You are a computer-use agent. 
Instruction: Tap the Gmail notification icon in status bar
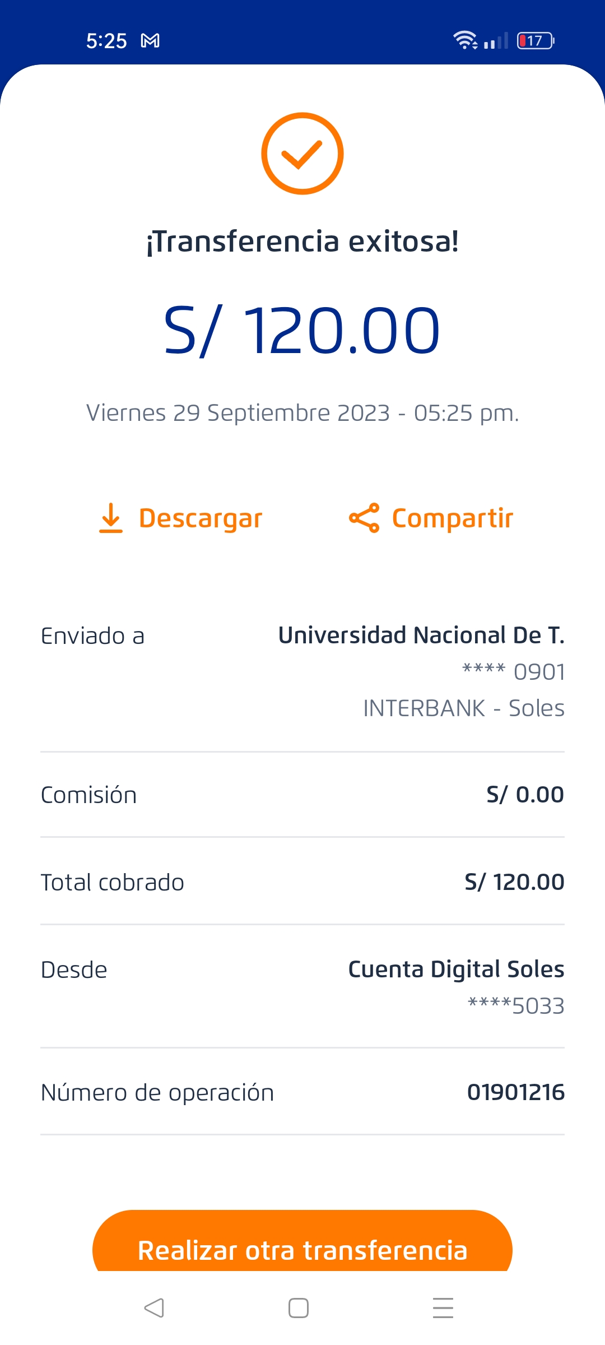(x=150, y=41)
